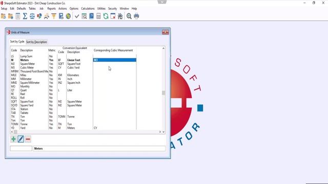Click the folder with magnifier toolbar icon

click(4, 16)
